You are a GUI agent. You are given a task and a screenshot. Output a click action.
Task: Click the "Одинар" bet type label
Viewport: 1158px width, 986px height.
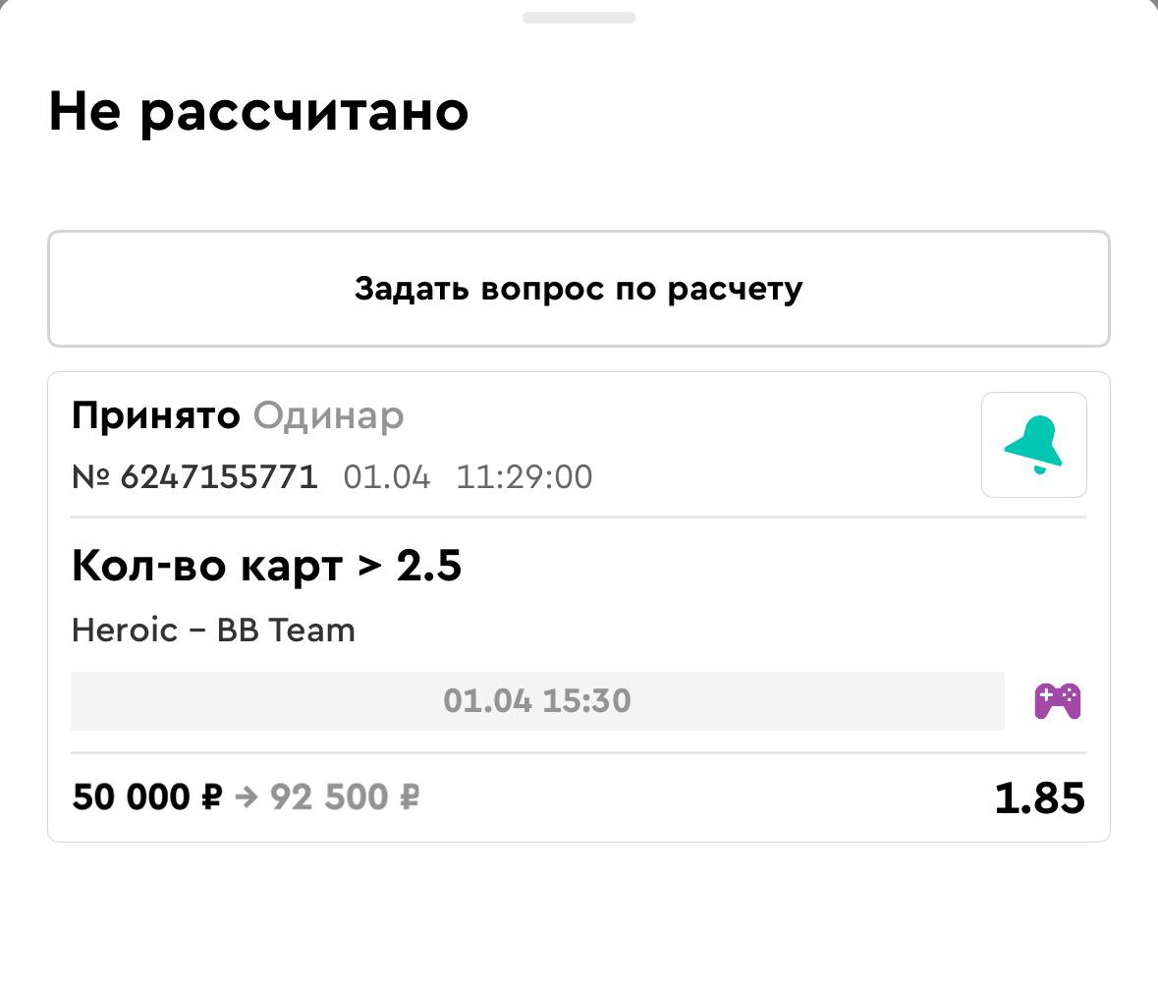pyautogui.click(x=328, y=416)
